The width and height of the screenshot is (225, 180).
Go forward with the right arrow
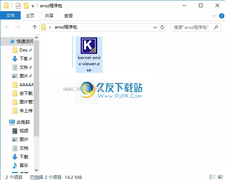[x=18, y=27]
